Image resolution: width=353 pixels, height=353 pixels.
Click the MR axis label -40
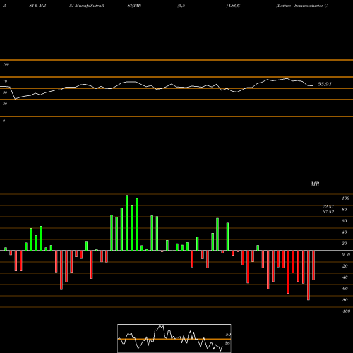(x=345, y=277)
